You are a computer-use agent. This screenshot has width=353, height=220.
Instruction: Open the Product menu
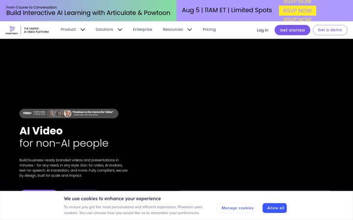coord(68,29)
